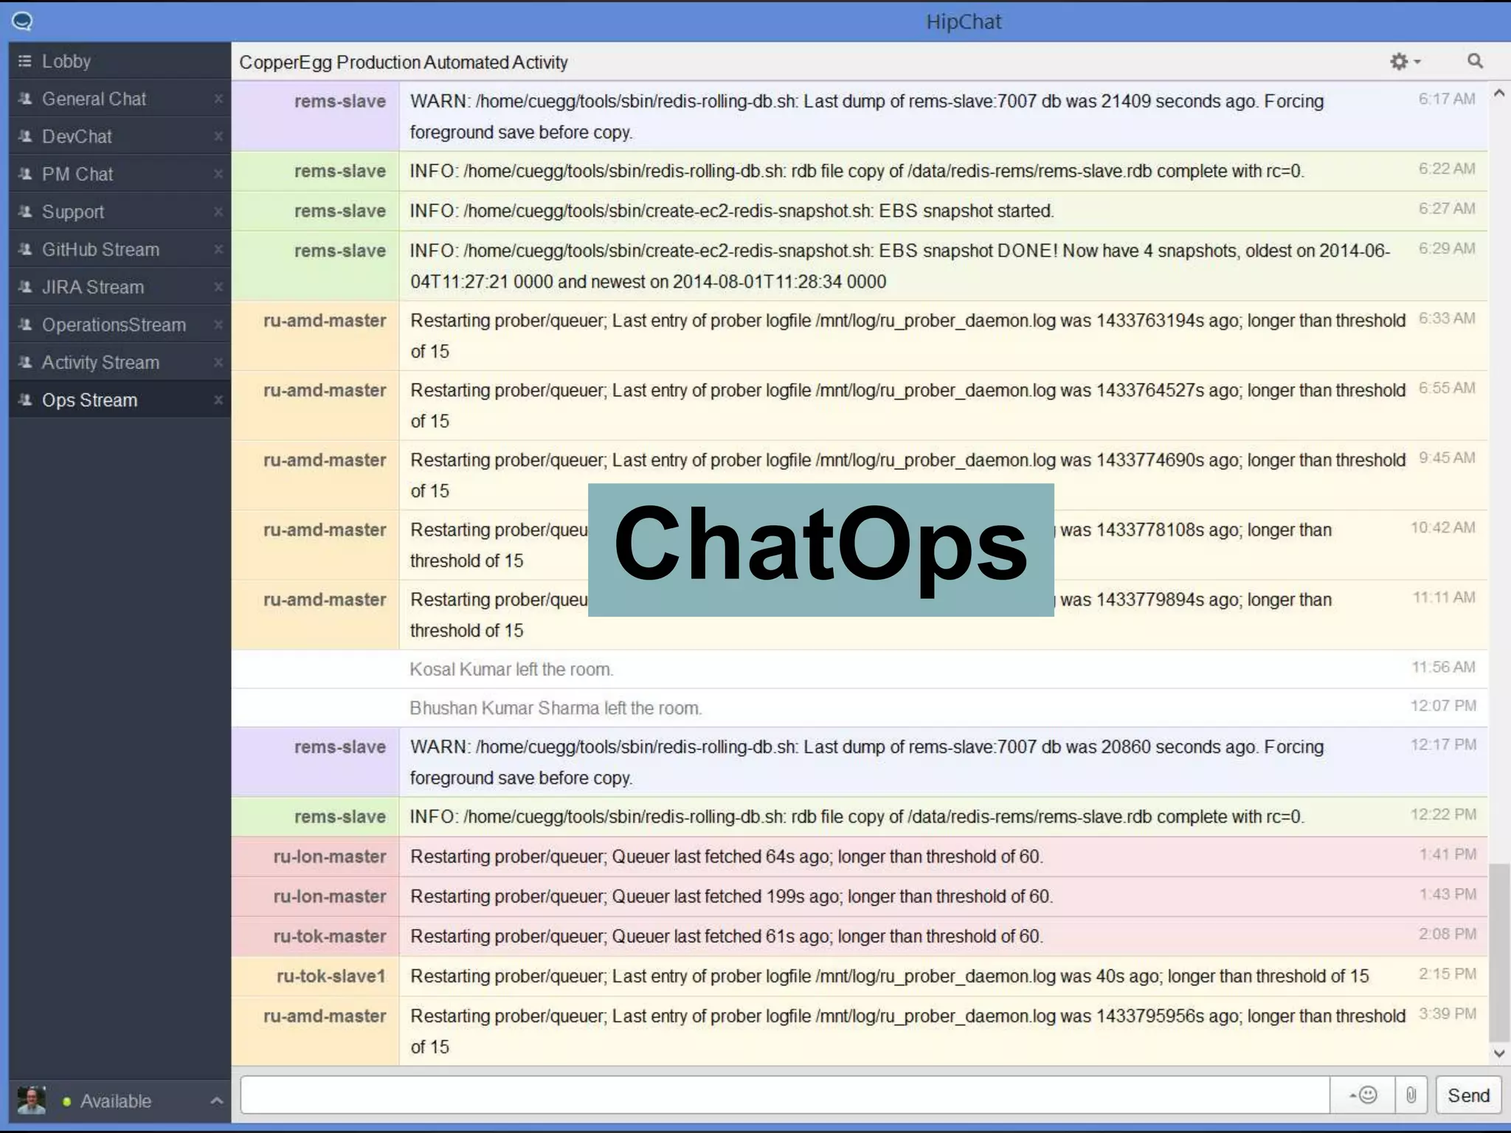This screenshot has height=1133, width=1511.
Task: Close the Support room tab
Action: [x=218, y=212]
